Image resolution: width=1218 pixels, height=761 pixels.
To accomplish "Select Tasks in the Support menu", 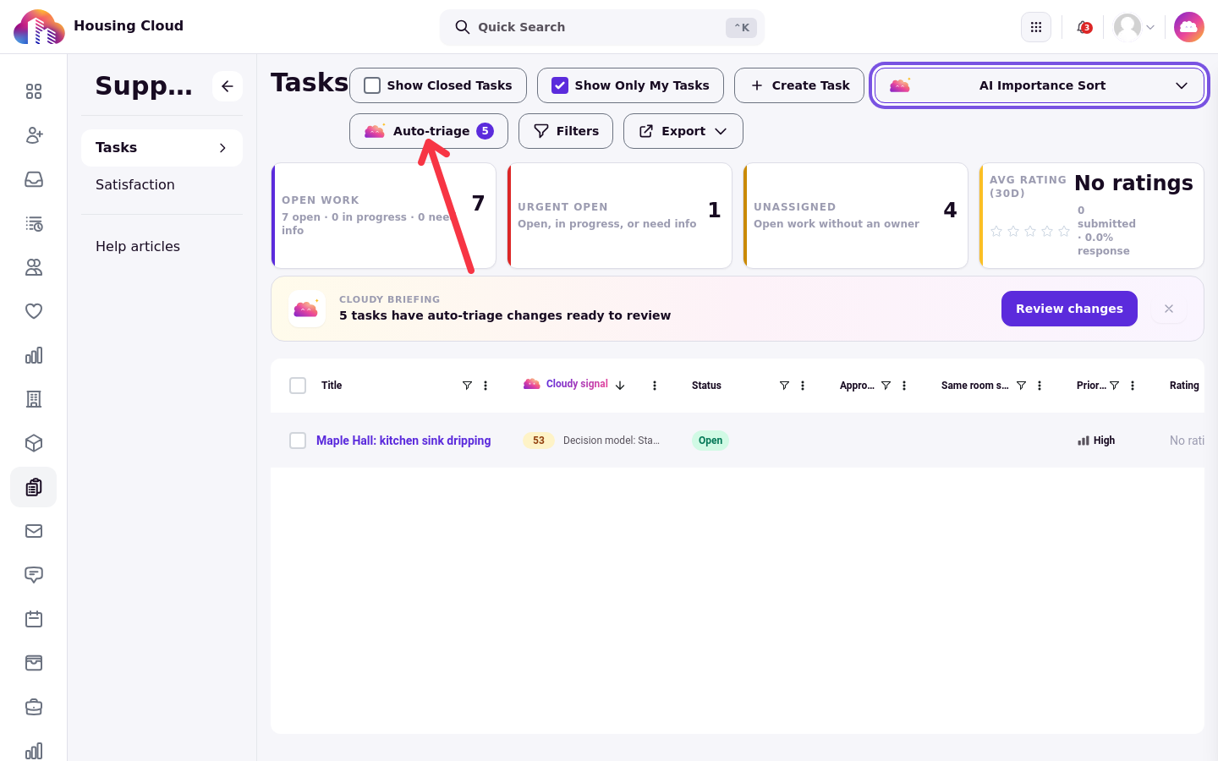I will (162, 148).
